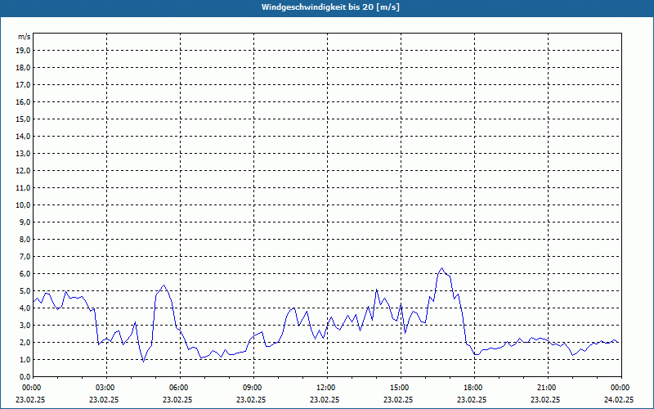Select the 15:00 time axis label
Viewport: 654px width, 409px height.
399,387
